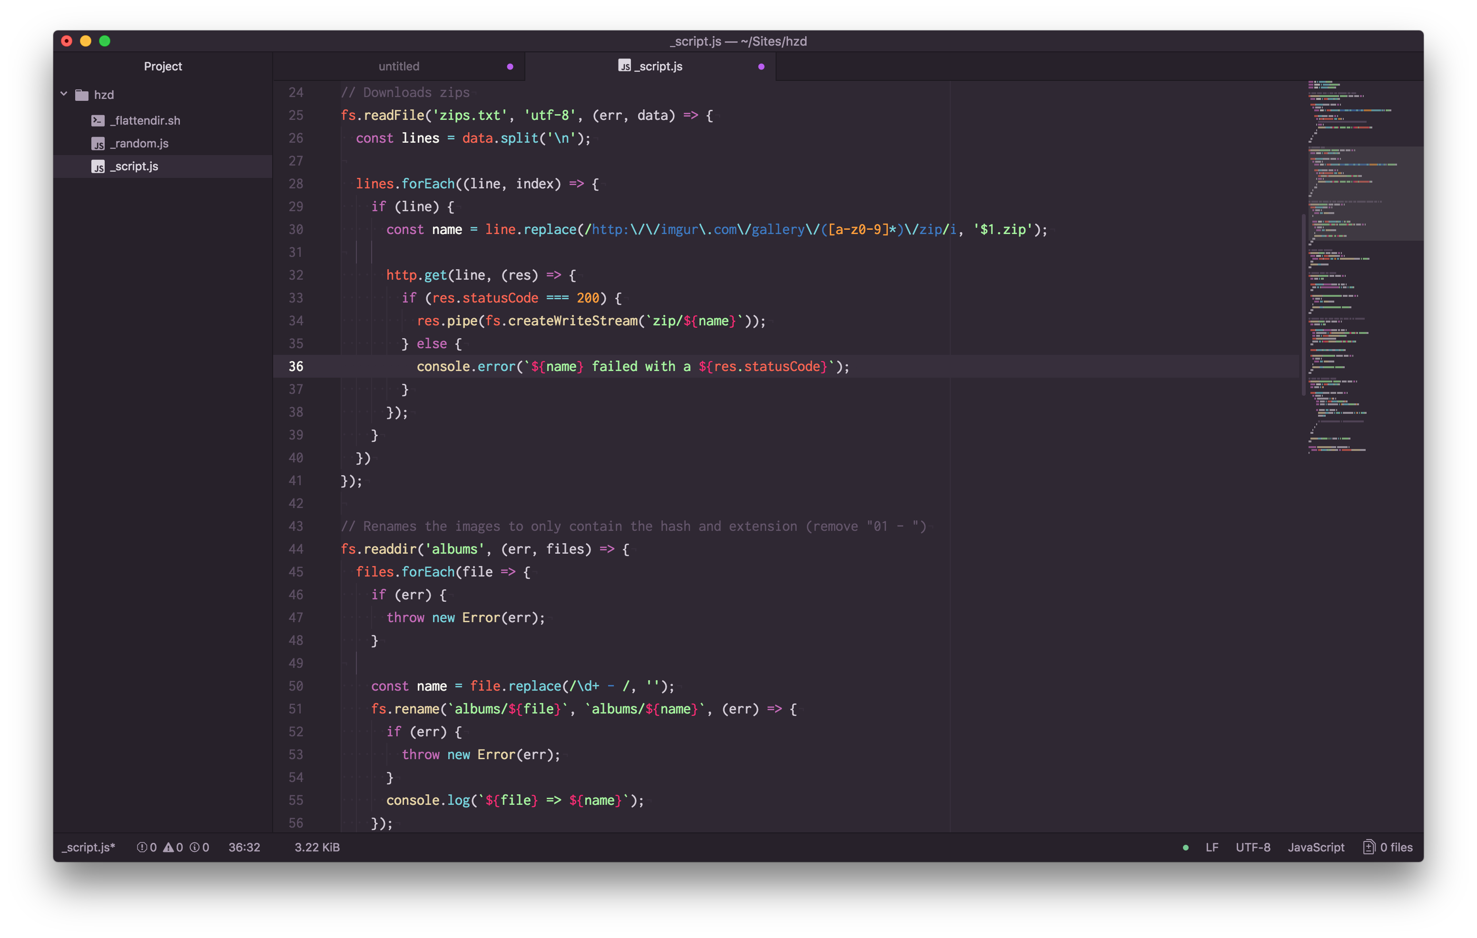Click the 0 files git status label
The width and height of the screenshot is (1477, 938).
click(x=1396, y=847)
